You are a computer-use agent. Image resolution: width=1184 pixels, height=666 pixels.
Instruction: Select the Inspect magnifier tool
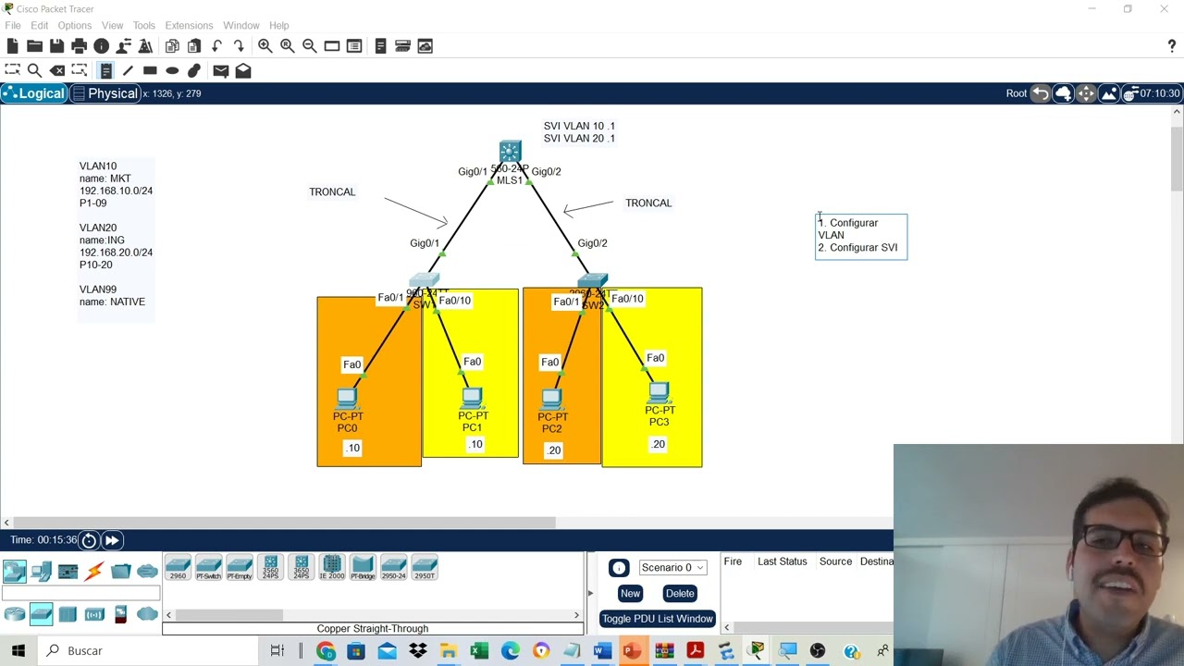(x=34, y=70)
